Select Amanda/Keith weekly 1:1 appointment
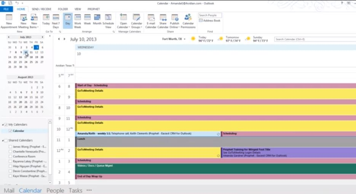Image resolution: width=356 pixels, height=194 pixels. tap(148, 134)
